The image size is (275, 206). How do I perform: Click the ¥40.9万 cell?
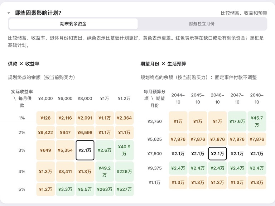[x=124, y=150]
